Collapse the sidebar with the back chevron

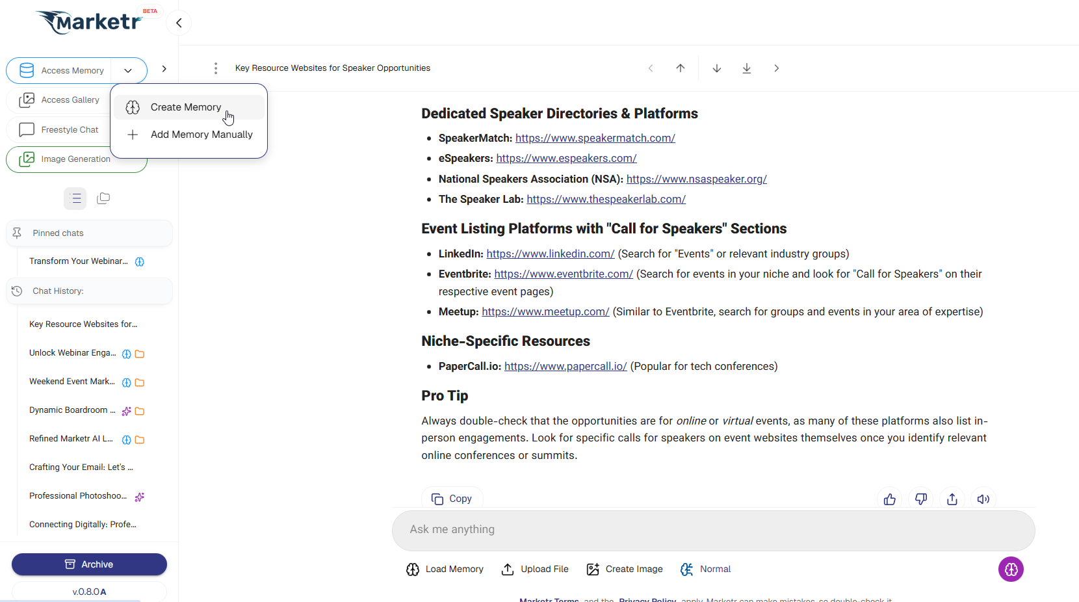click(x=179, y=23)
